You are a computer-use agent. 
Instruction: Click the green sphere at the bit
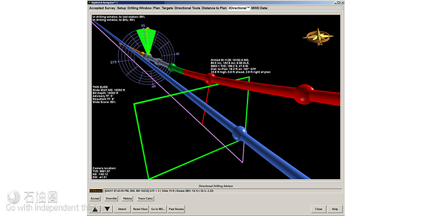(172, 67)
